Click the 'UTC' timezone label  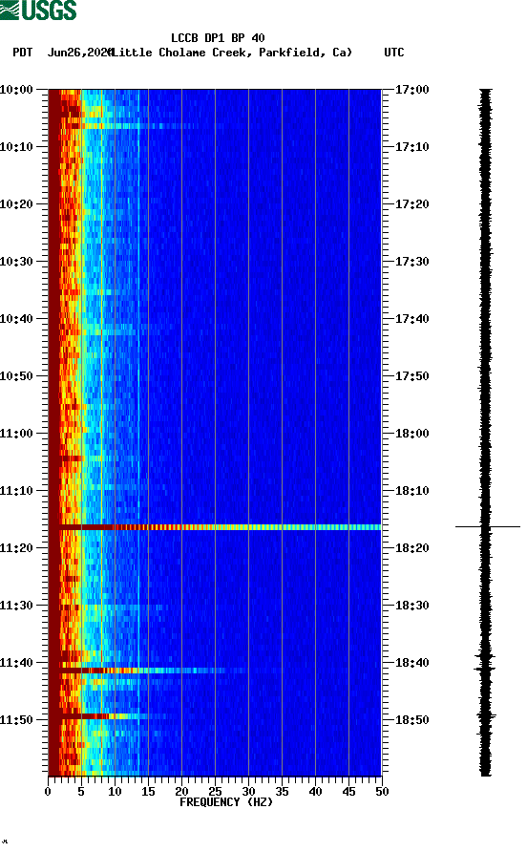click(394, 53)
